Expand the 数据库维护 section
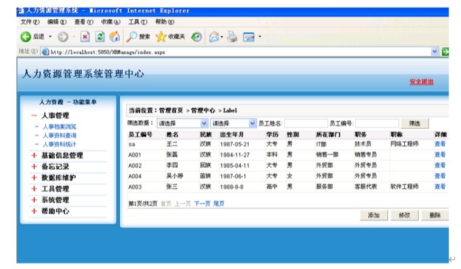This screenshot has width=461, height=269. click(x=34, y=178)
